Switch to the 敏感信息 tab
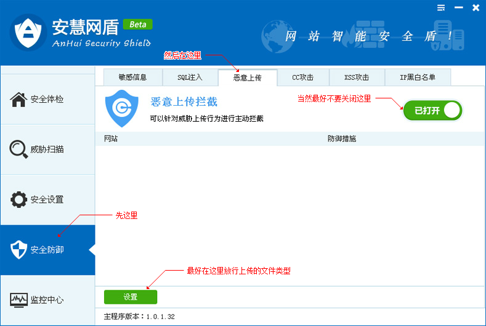The image size is (486, 326). 132,78
